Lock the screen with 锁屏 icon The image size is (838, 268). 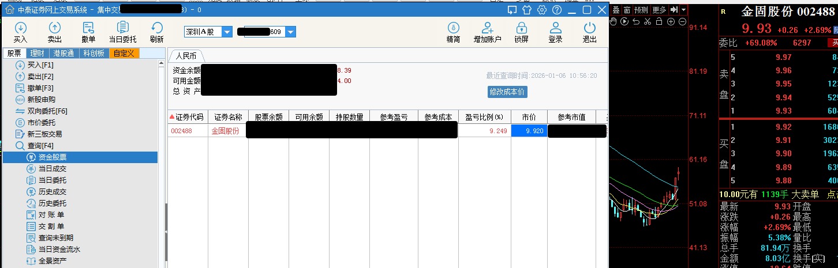click(521, 32)
